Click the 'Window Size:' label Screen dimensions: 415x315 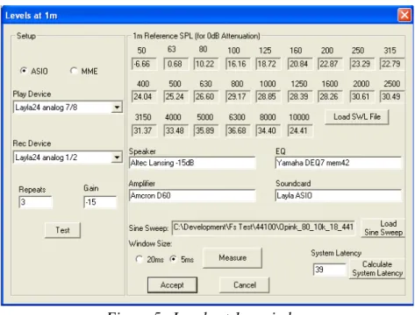[150, 243]
